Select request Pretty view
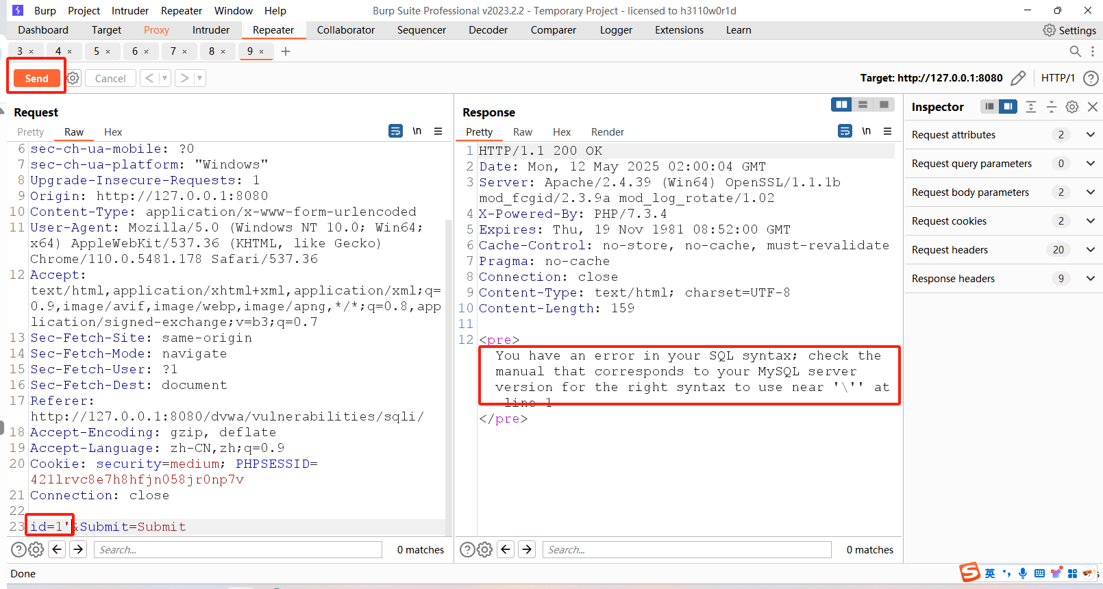Viewport: 1103px width, 589px height. click(x=31, y=132)
